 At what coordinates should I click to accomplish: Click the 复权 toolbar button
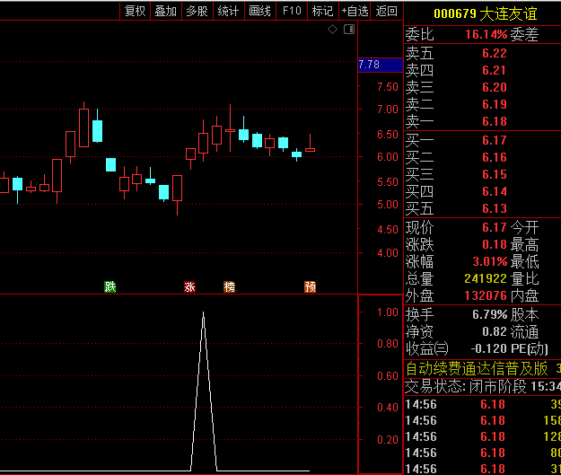tap(135, 11)
